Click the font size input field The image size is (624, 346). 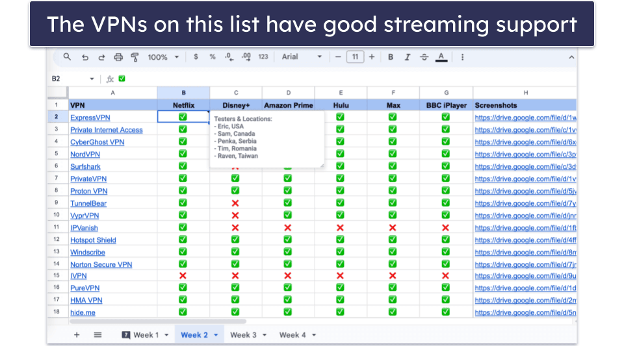point(355,57)
